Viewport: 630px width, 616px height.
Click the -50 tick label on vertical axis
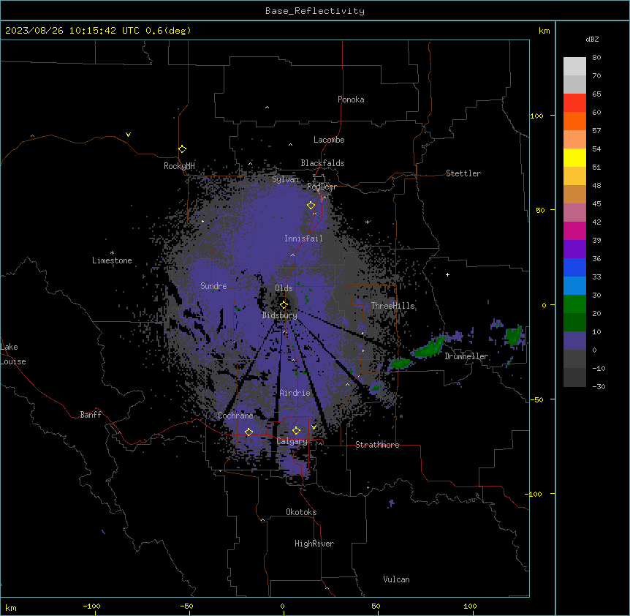[x=536, y=399]
